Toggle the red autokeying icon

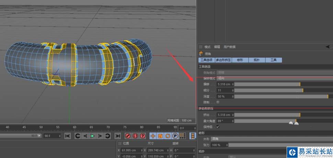pos(135,136)
